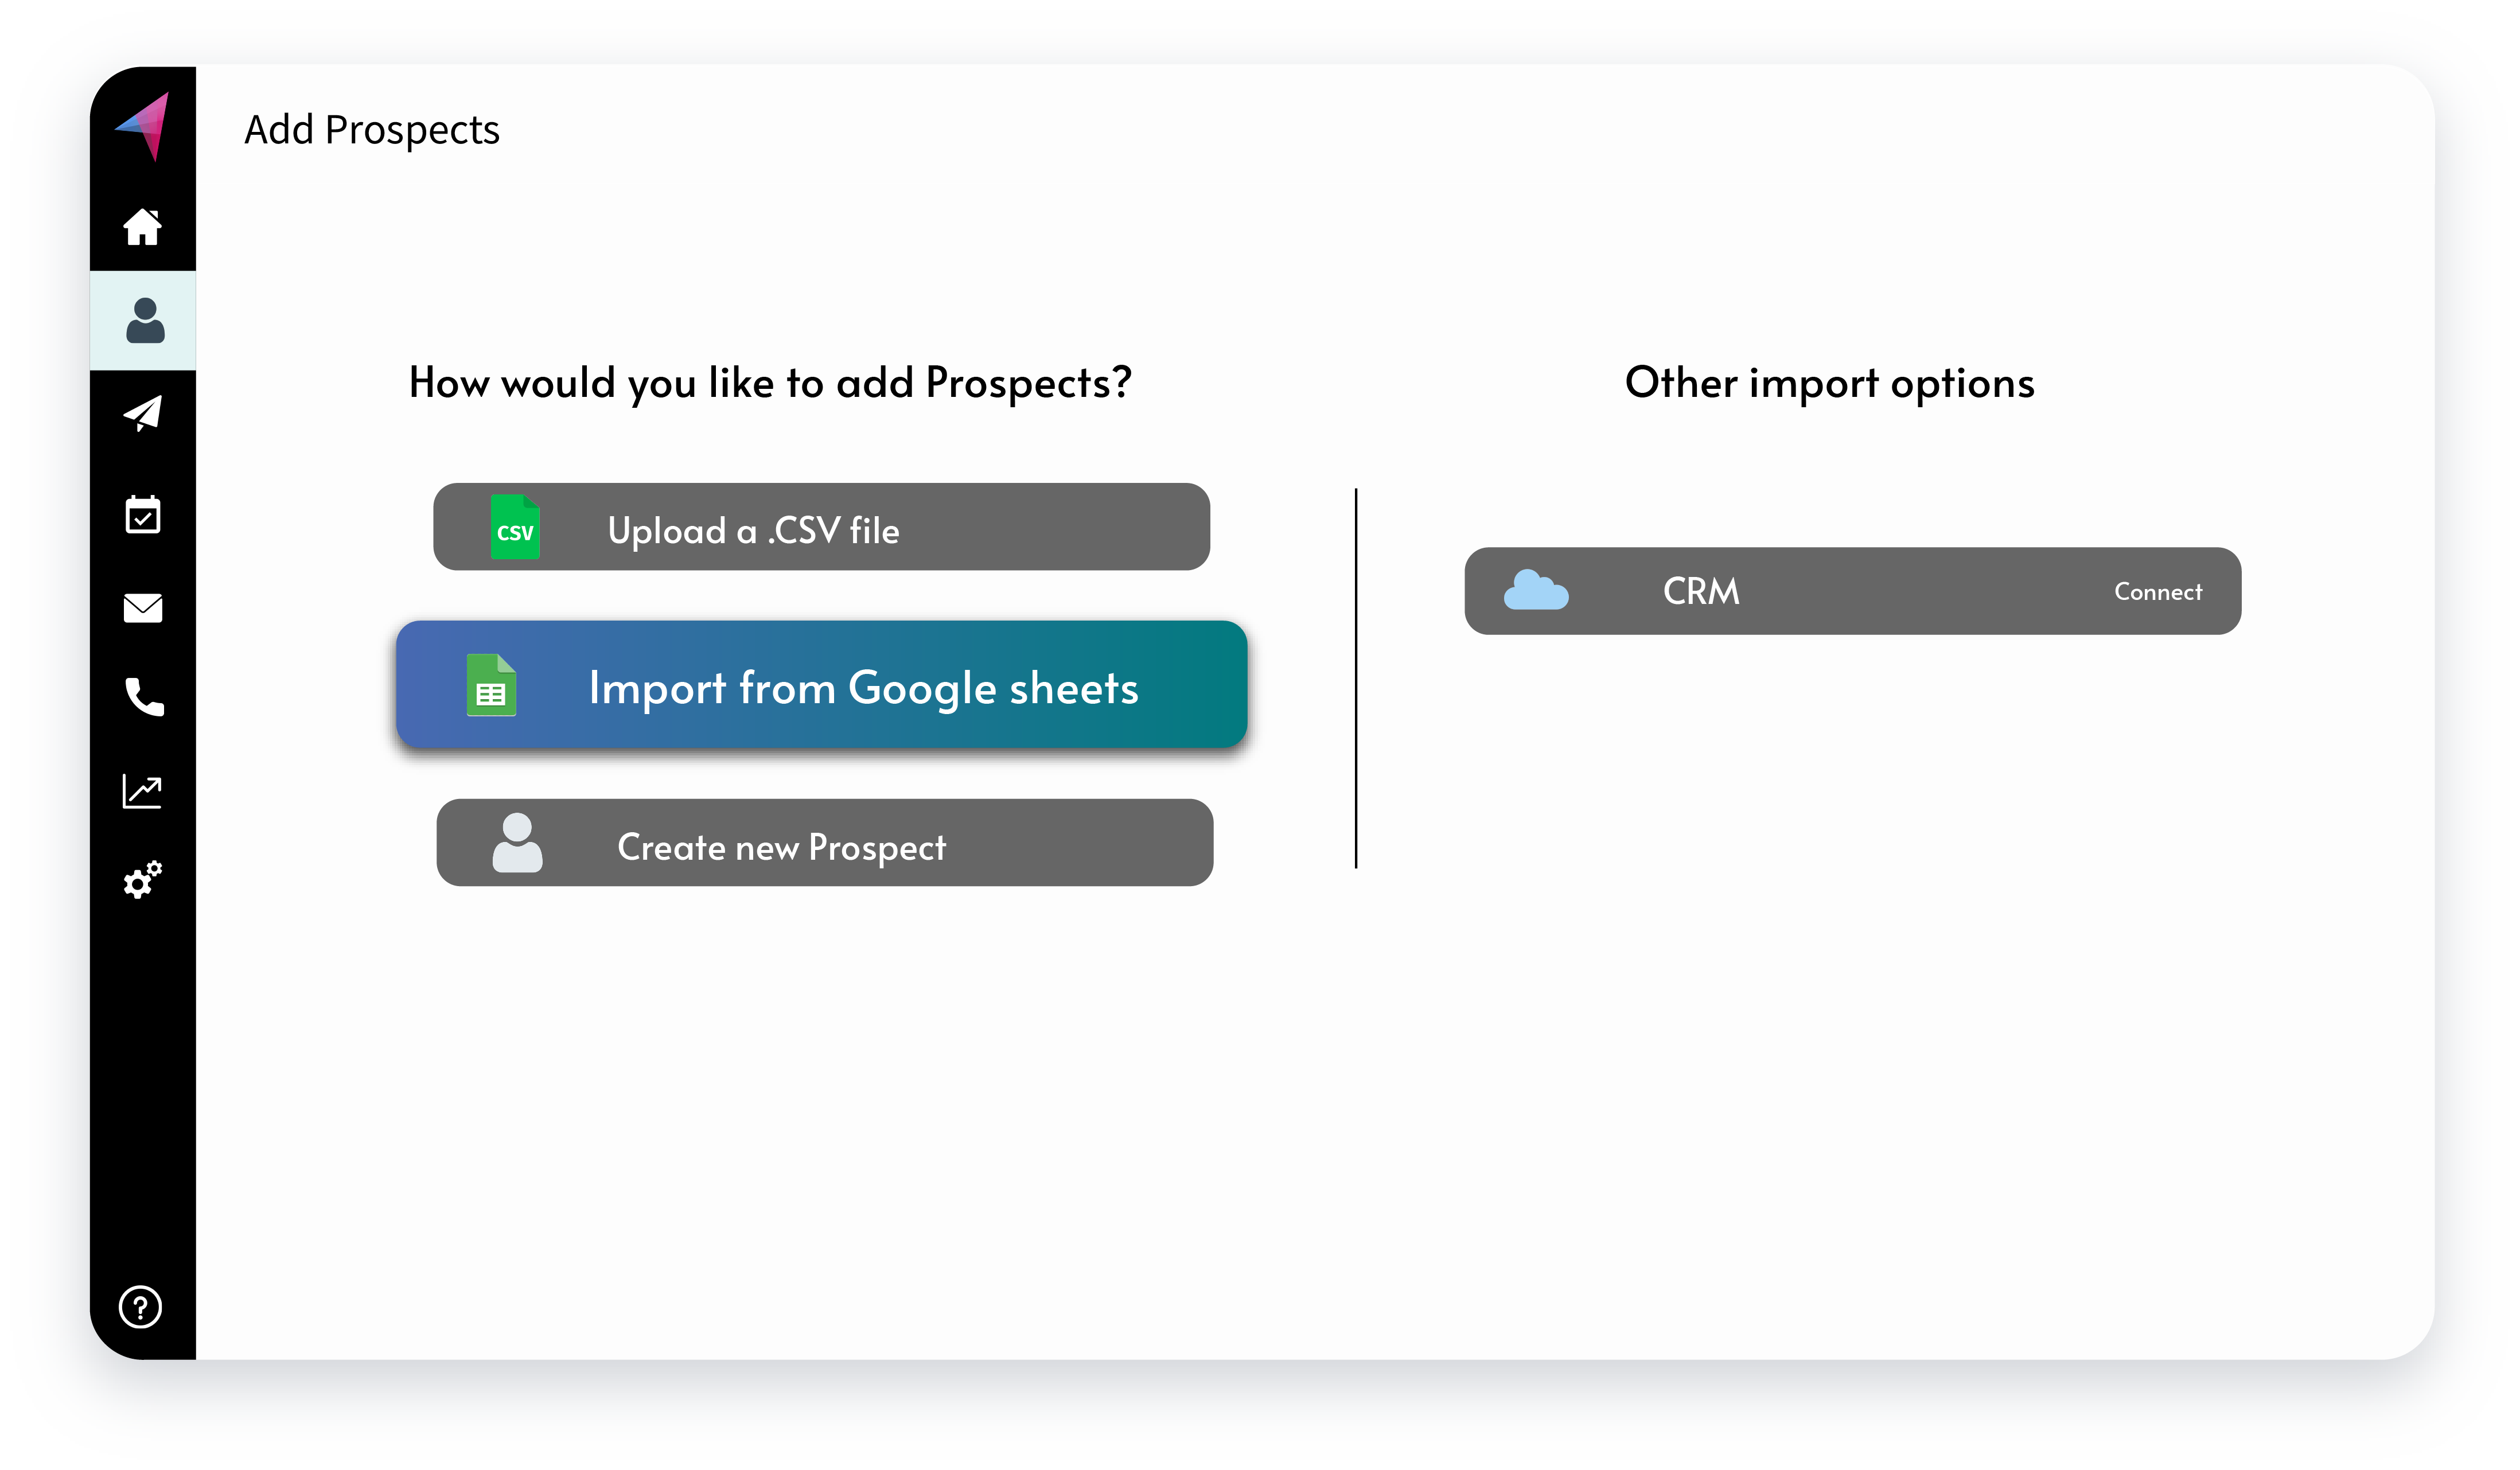Open the paper plane campaigns icon
The width and height of the screenshot is (2520, 1470).
click(143, 413)
